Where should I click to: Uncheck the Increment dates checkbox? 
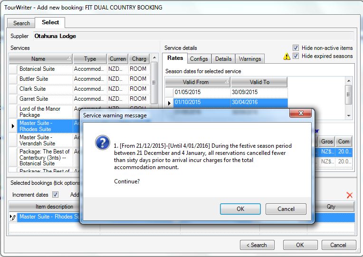(x=55, y=195)
